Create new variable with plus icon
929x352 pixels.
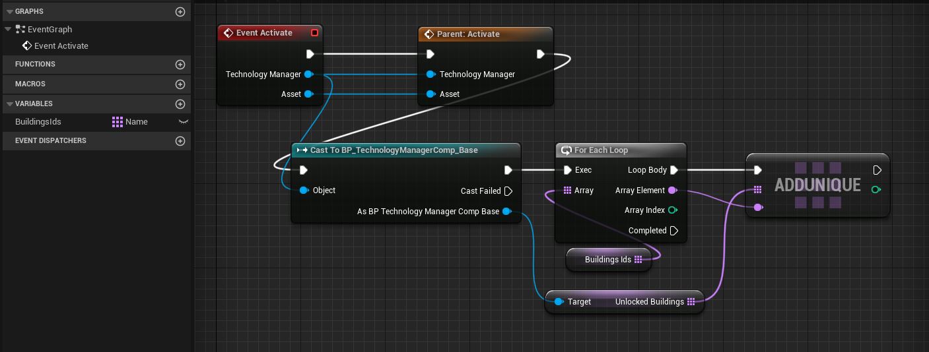(x=180, y=104)
